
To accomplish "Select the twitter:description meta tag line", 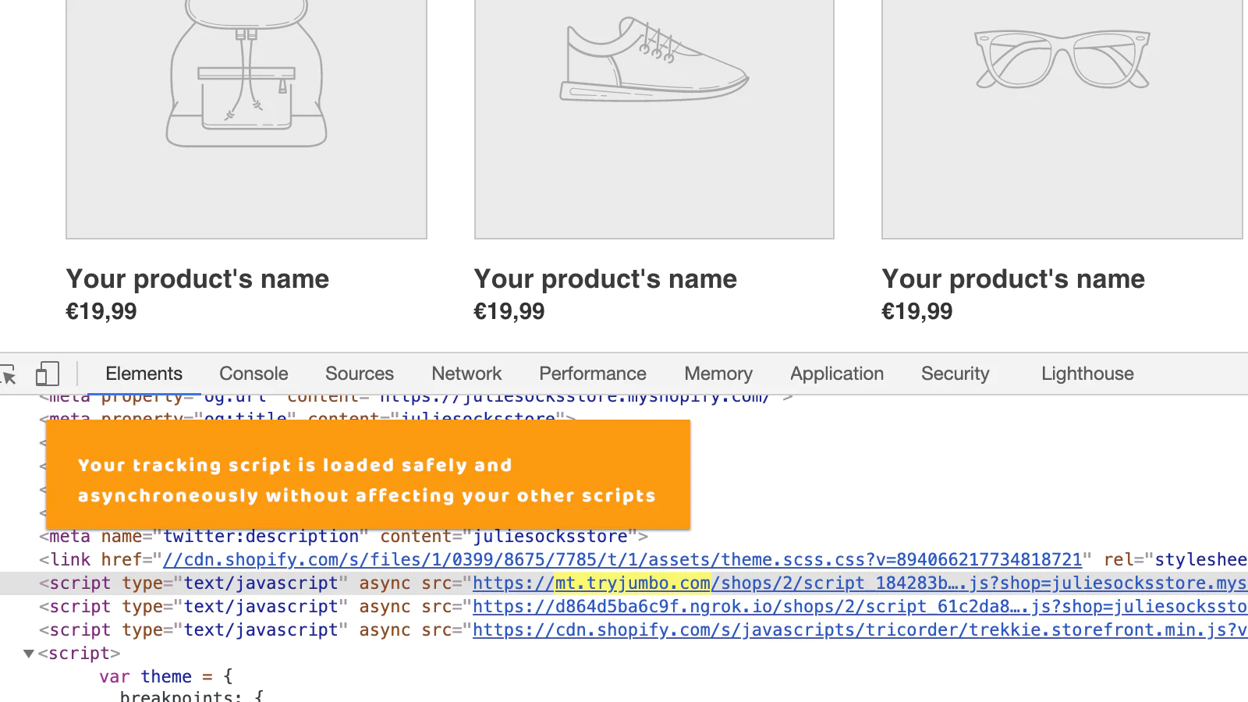I will pos(344,537).
